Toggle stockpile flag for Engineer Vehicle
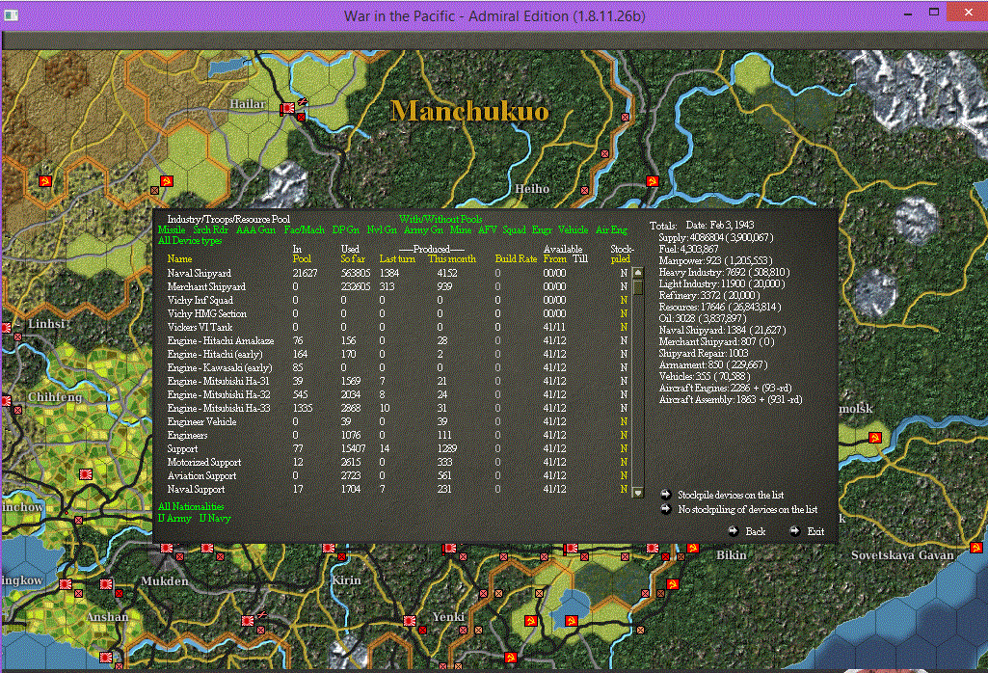This screenshot has height=673, width=988. (x=624, y=422)
